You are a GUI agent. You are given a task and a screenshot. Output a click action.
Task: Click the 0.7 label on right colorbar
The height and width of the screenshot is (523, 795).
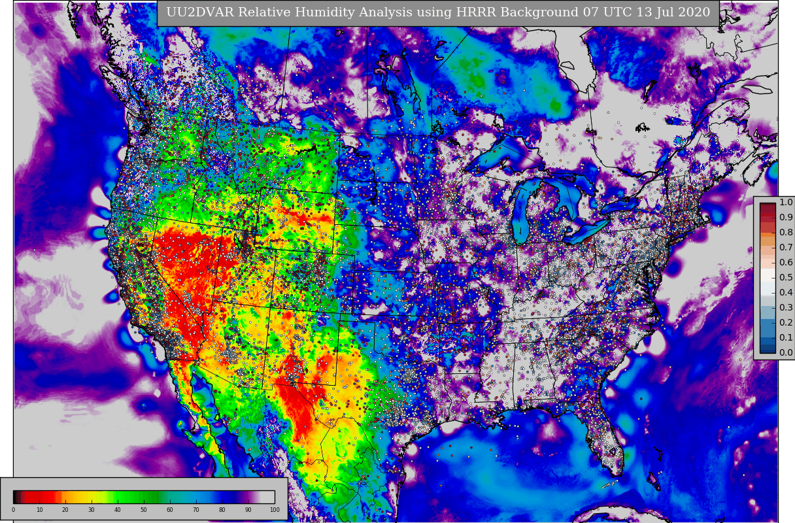785,248
